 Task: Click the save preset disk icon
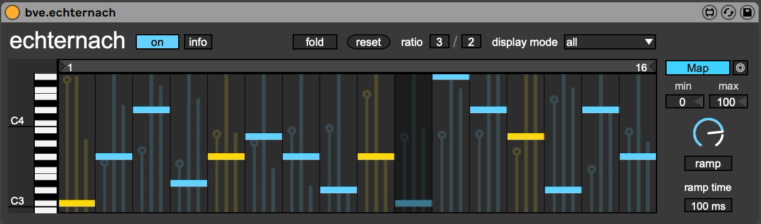(747, 12)
